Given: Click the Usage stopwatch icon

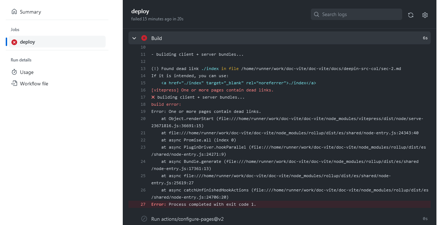Looking at the screenshot, I should point(14,72).
